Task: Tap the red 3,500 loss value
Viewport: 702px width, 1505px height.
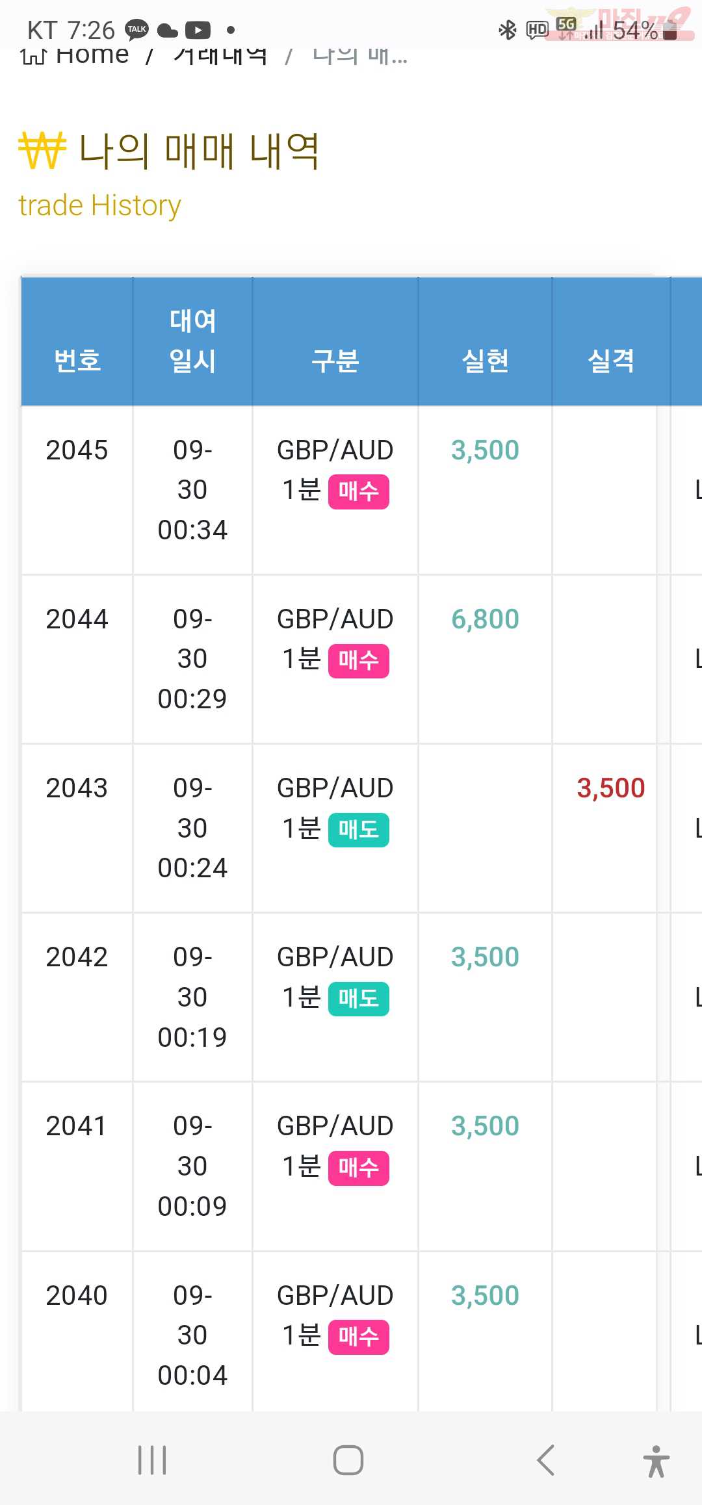Action: [611, 788]
